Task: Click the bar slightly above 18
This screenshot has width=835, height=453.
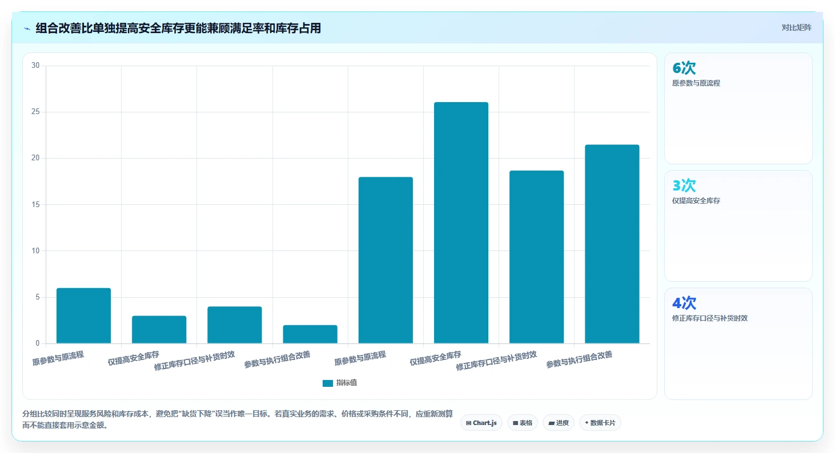Action: 536,257
